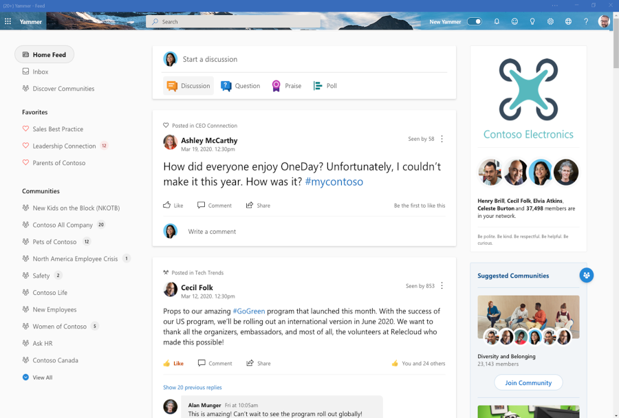
Task: Click heart icon beside Sales Best Practice
Action: 25,129
